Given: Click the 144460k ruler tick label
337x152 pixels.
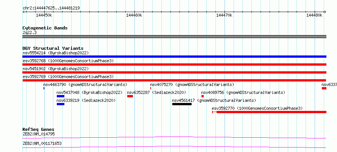Looking at the screenshot, I should coord(134,15).
